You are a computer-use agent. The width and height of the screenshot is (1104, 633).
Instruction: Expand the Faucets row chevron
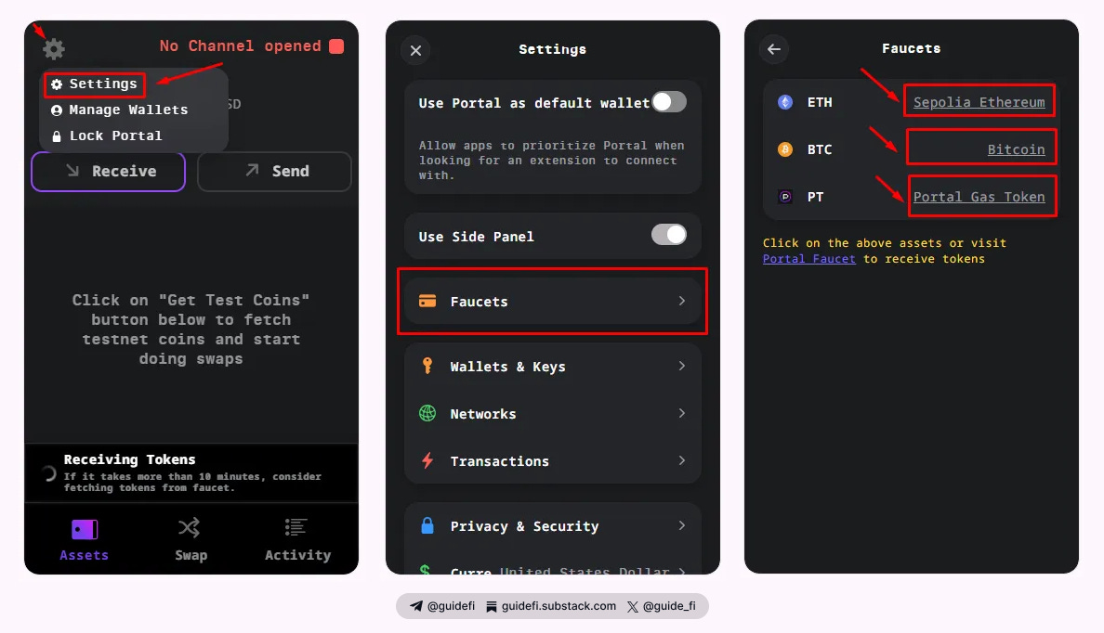tap(681, 301)
